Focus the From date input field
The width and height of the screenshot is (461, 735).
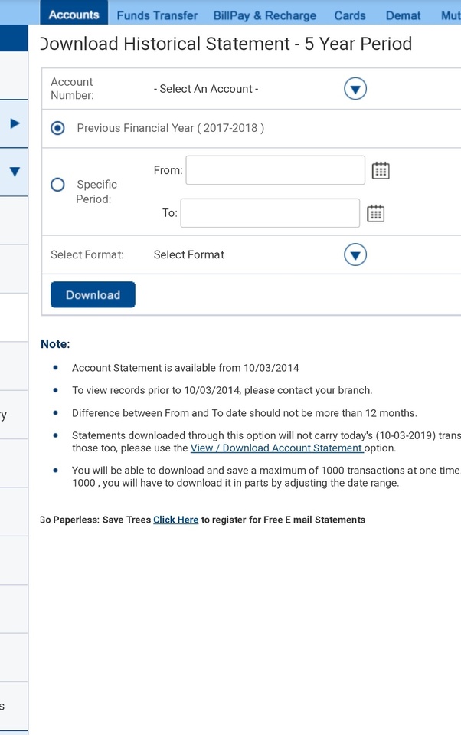pos(276,170)
